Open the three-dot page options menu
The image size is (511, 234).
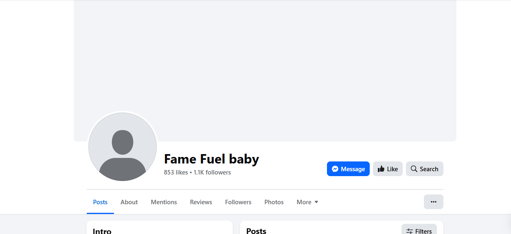[434, 202]
